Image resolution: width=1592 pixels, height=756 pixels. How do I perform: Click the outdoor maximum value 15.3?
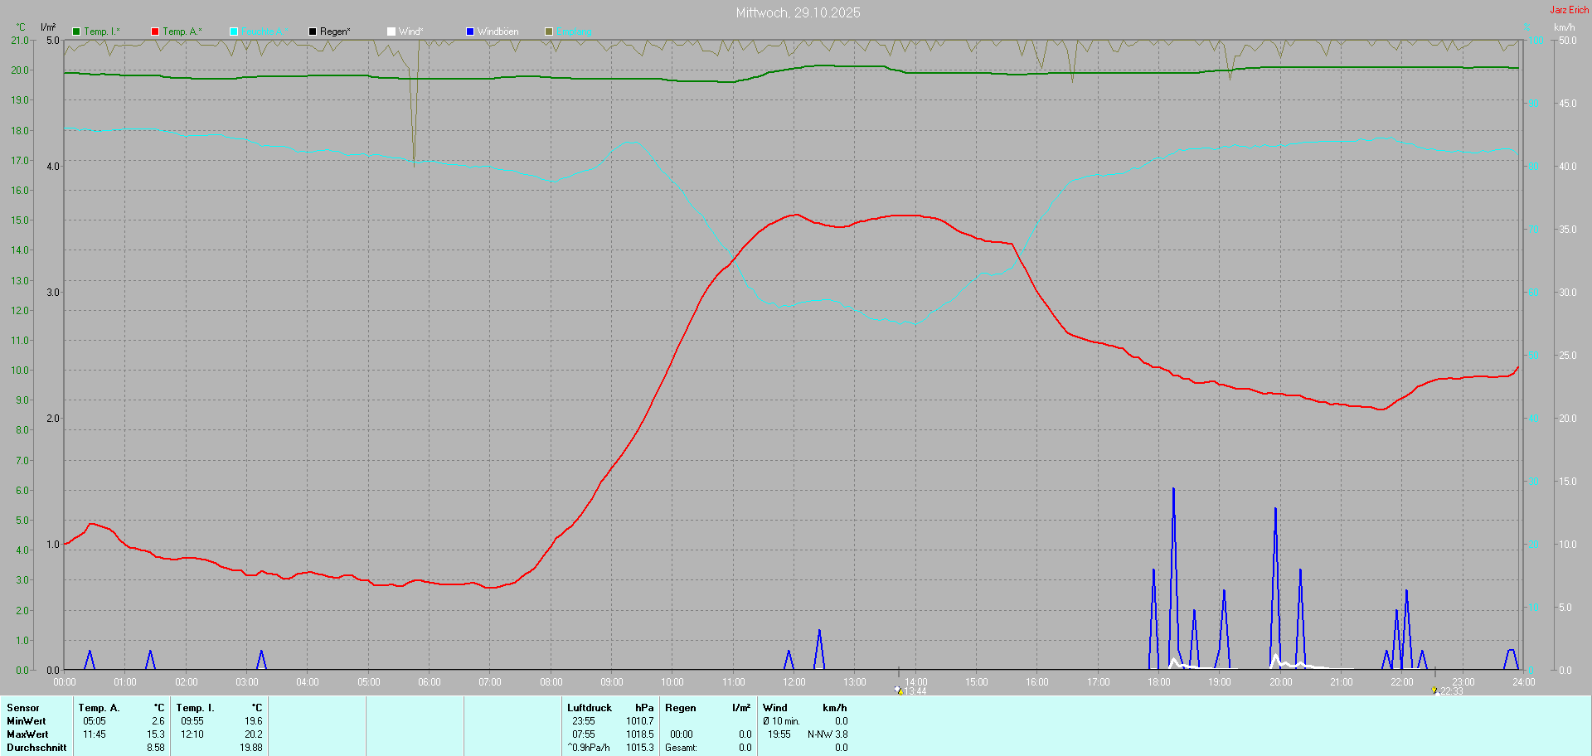156,734
